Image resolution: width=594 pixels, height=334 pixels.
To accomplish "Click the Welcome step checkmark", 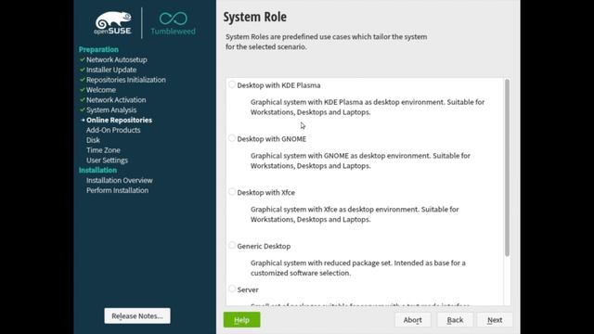I will click(x=83, y=90).
